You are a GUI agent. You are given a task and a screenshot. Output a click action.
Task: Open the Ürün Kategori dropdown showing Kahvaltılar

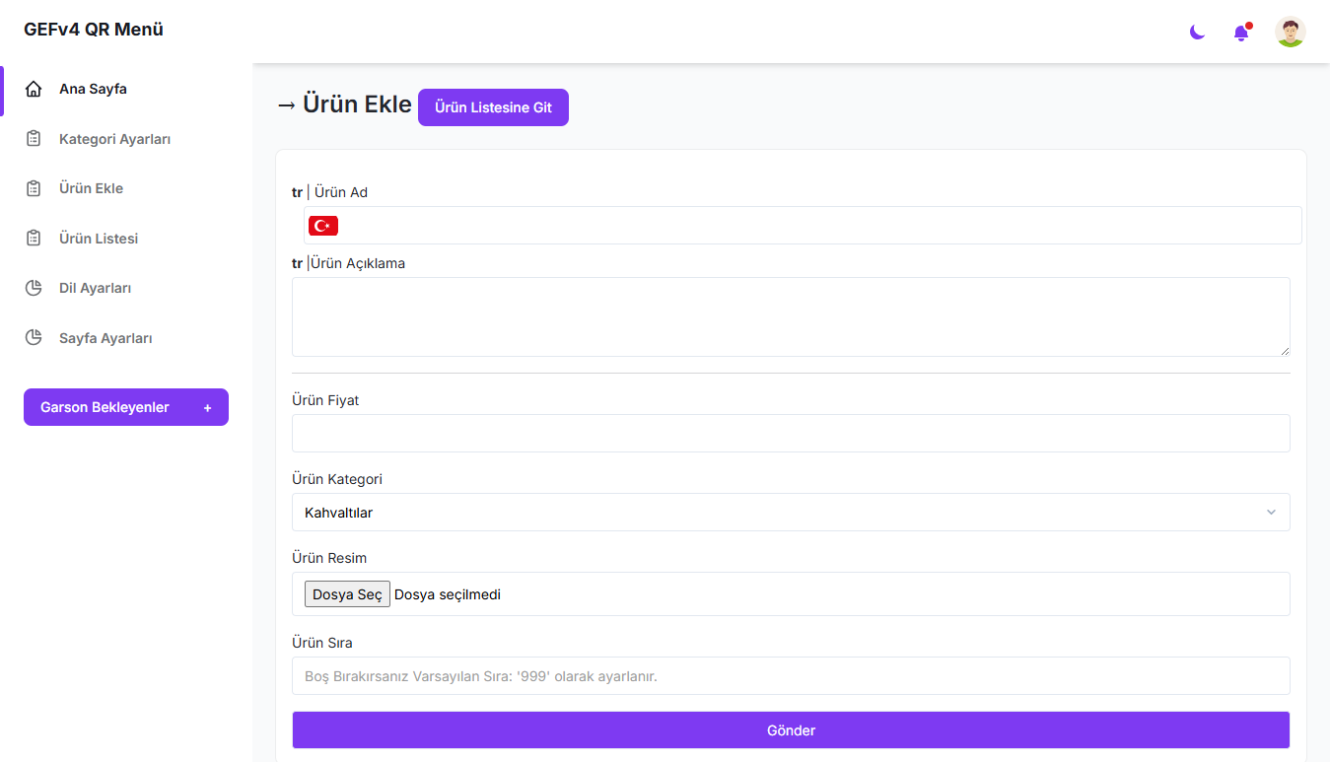coord(791,513)
